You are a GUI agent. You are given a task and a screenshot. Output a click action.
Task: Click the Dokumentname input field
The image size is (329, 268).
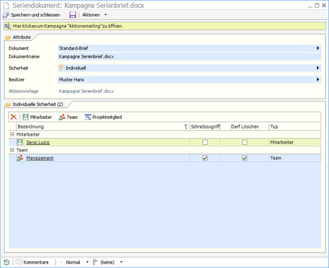[189, 56]
